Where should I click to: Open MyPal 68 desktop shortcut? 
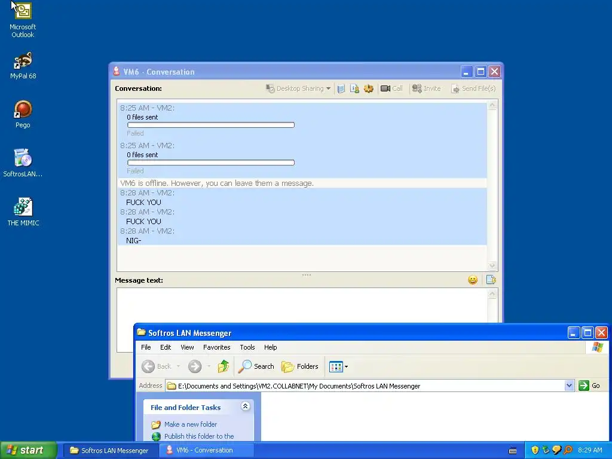(x=23, y=66)
